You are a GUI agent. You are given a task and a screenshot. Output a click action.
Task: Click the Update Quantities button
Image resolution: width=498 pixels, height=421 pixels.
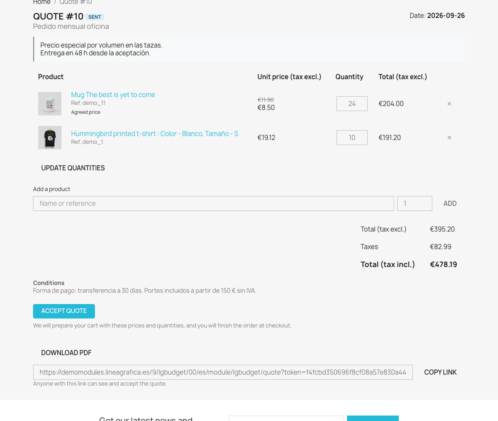click(x=73, y=168)
